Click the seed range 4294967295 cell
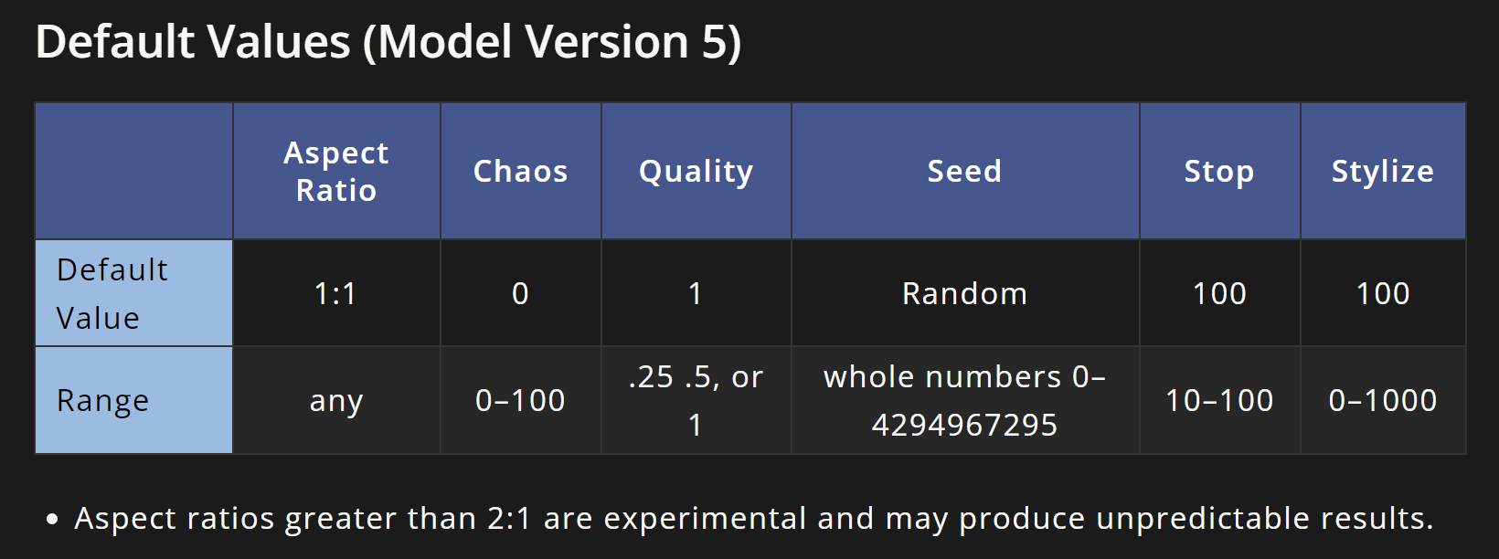 (x=964, y=400)
